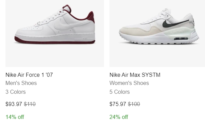Click the burgundy outsole of the Air Force 1
205x124 pixels.
tap(55, 41)
